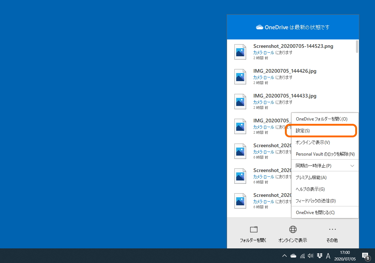Screen dimensions: 375x263
Task: Click the Wi-Fi network icon in the taskbar
Action: click(x=302, y=256)
